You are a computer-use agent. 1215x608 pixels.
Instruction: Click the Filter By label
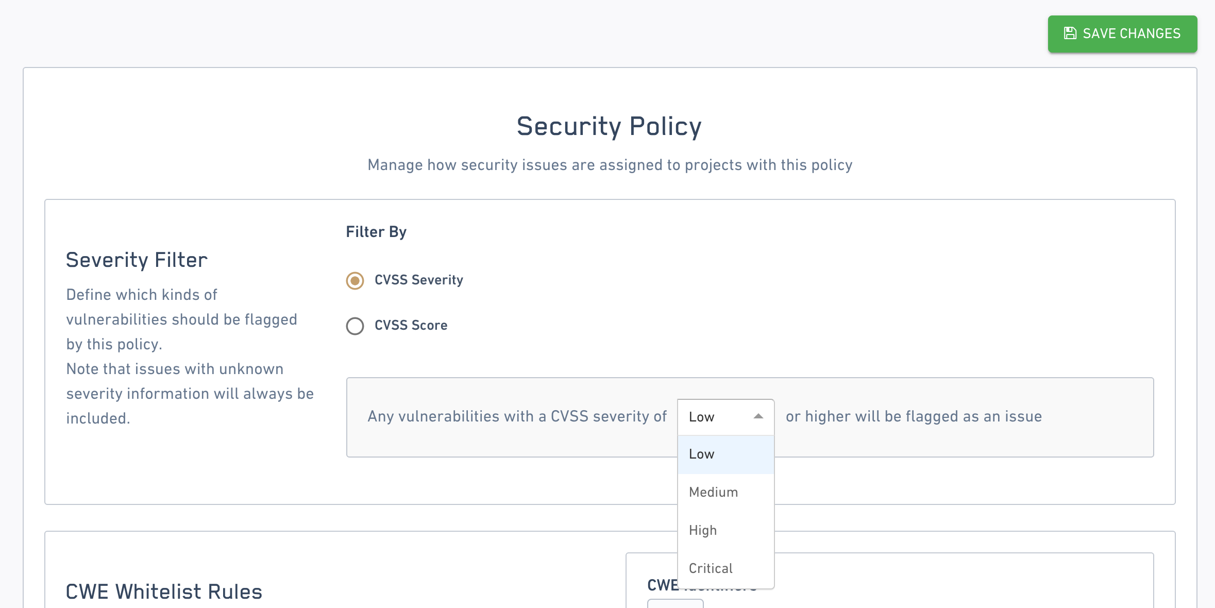(376, 232)
